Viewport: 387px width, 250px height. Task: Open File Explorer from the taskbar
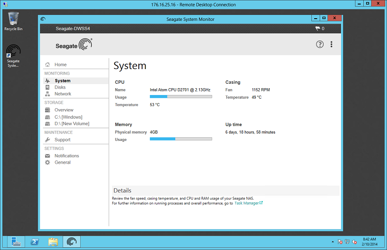[x=53, y=242]
